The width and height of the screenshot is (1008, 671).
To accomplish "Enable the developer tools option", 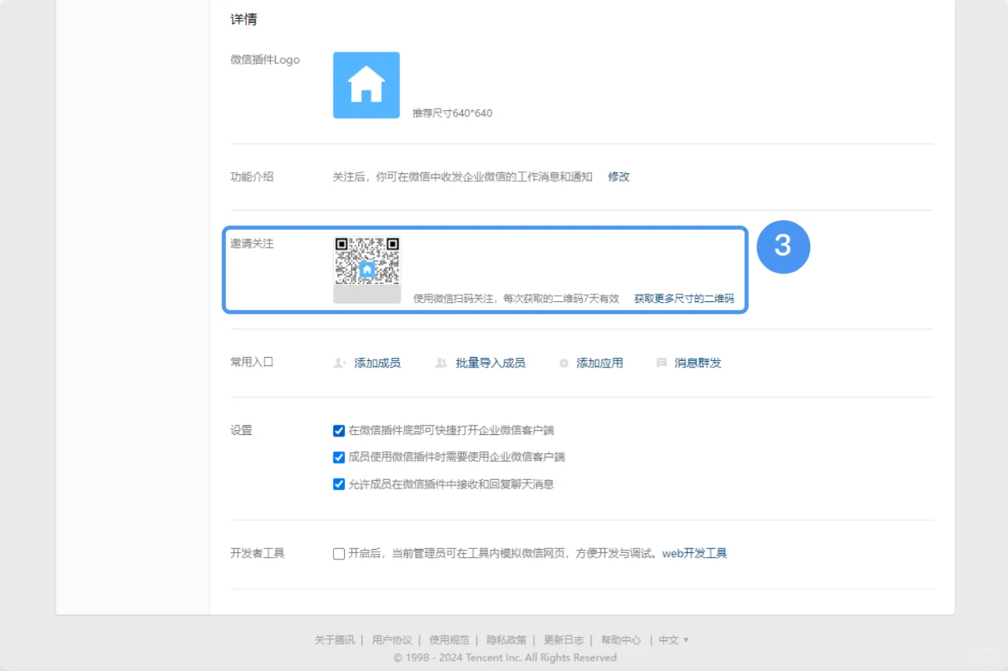I will coord(339,553).
